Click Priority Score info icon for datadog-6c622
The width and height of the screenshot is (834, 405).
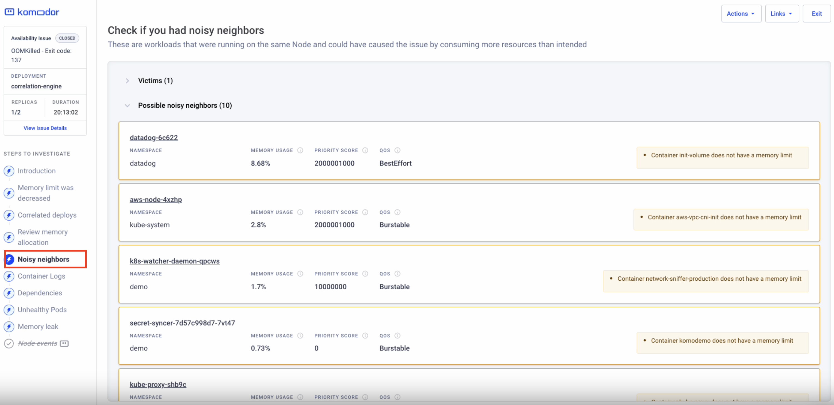click(x=365, y=150)
